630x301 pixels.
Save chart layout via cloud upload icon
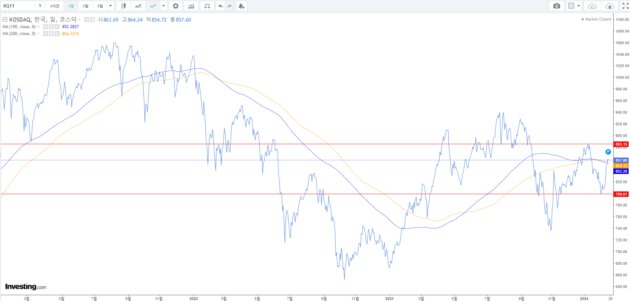(x=609, y=6)
